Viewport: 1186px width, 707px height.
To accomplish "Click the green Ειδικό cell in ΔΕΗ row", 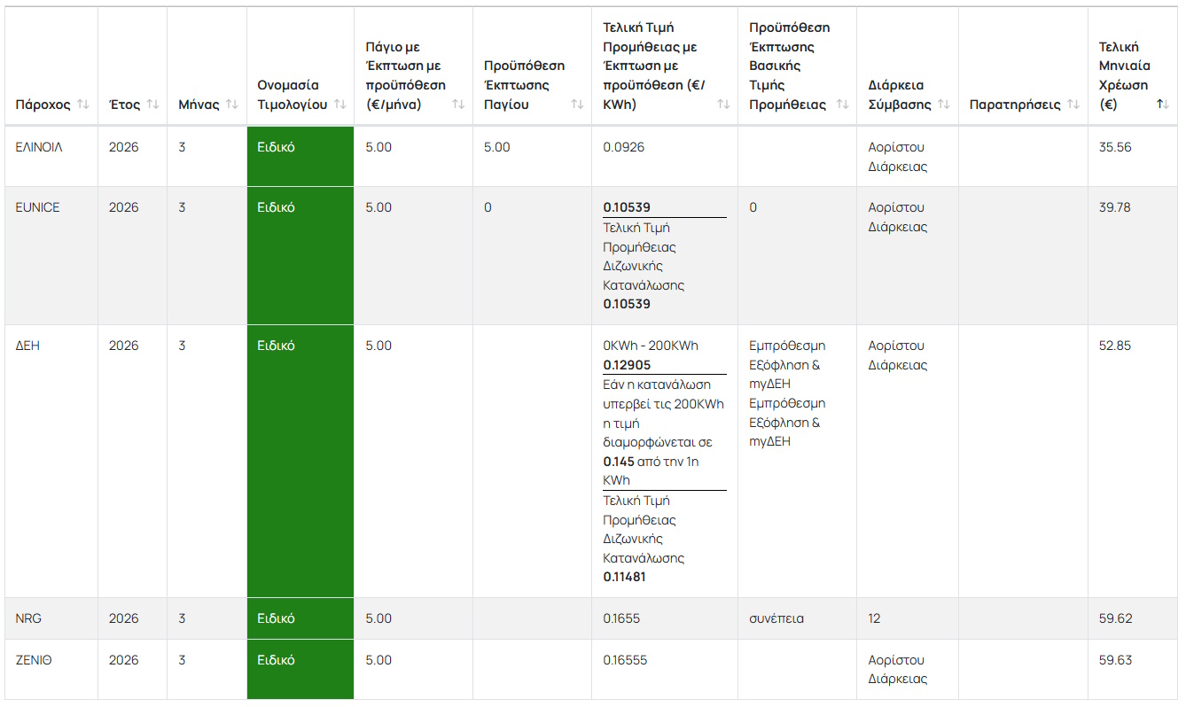I will (x=300, y=460).
